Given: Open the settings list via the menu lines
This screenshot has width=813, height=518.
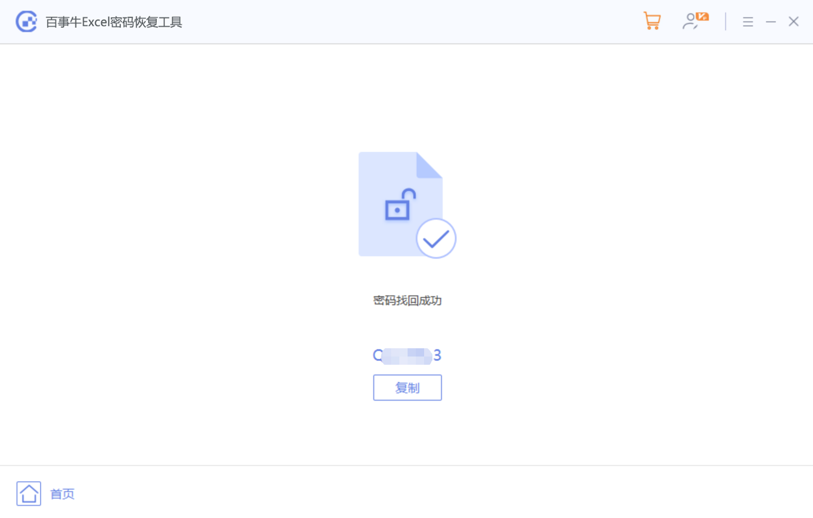Looking at the screenshot, I should coord(748,21).
